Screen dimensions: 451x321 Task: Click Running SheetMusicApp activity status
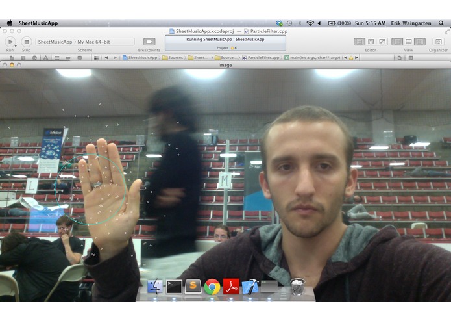(x=225, y=39)
